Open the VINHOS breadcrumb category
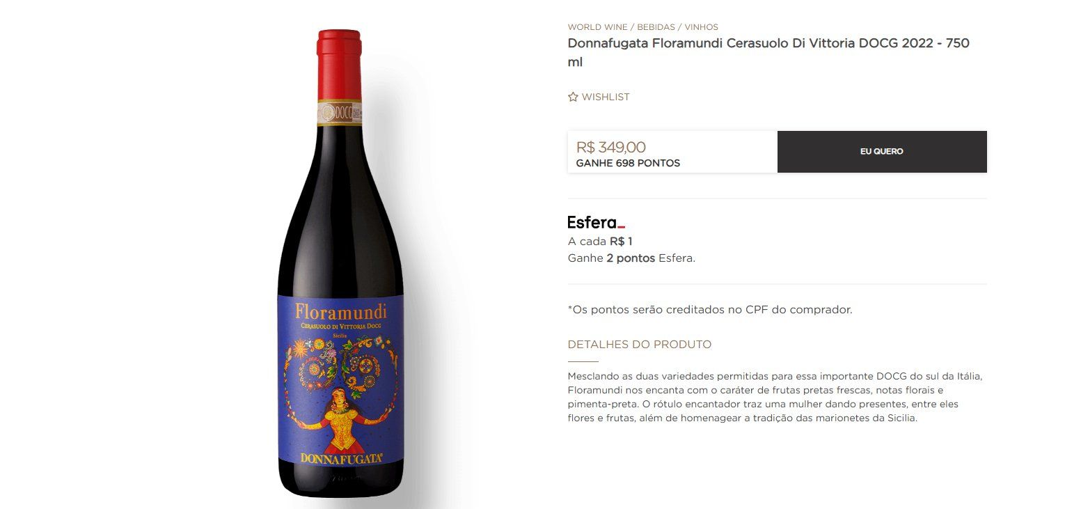The image size is (1065, 509). coord(701,27)
